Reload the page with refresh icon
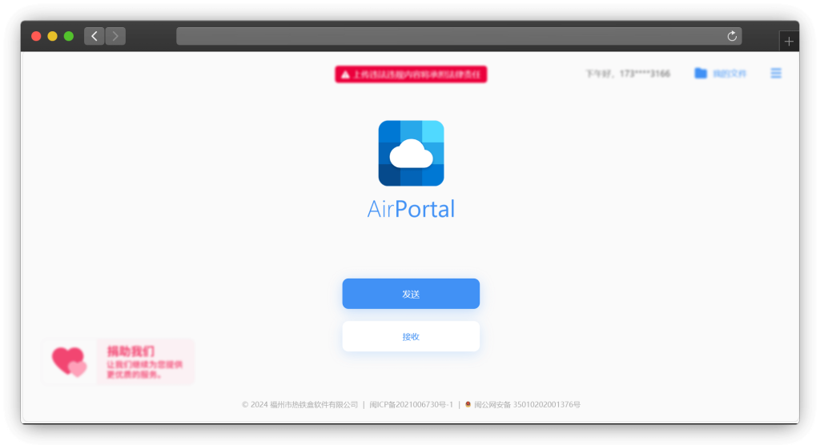 [x=731, y=36]
